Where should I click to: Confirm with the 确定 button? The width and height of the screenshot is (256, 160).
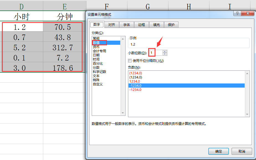tap(218, 151)
